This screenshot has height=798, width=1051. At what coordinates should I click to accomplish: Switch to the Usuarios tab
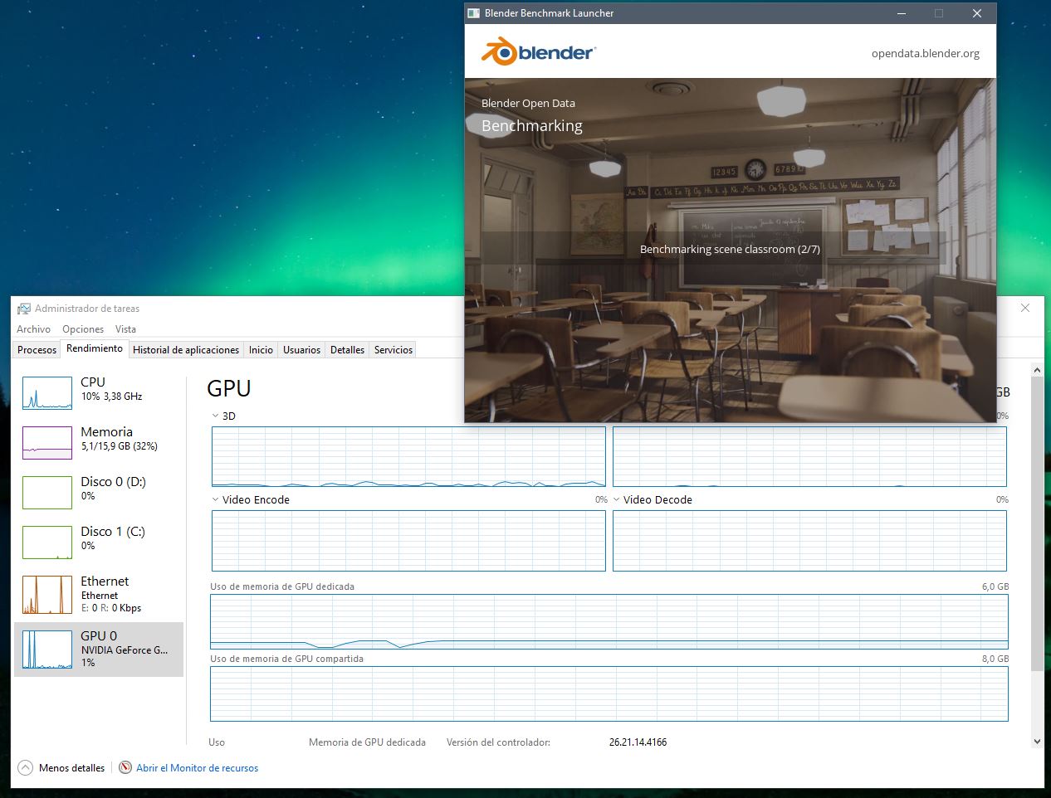click(301, 350)
